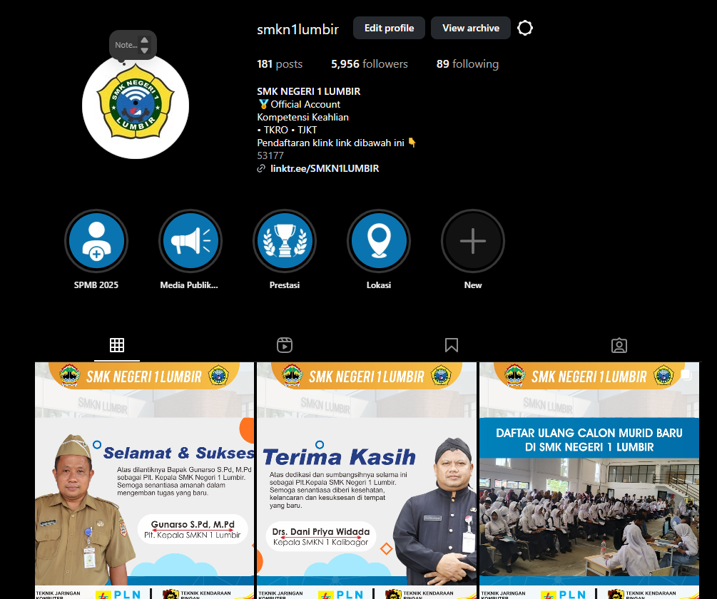Click the smkn1lumbir username heading
The height and width of the screenshot is (599, 717).
click(x=298, y=29)
